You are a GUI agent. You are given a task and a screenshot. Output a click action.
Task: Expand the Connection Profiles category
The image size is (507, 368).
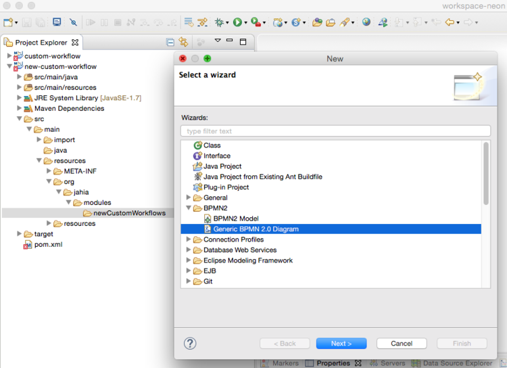(x=189, y=239)
